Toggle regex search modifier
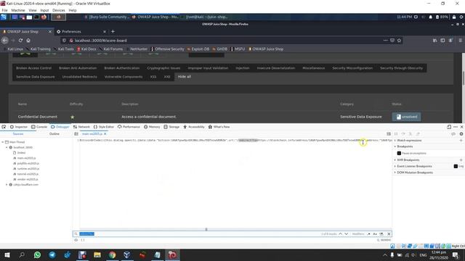Image resolution: width=465 pixels, height=261 pixels. [x=368, y=233]
